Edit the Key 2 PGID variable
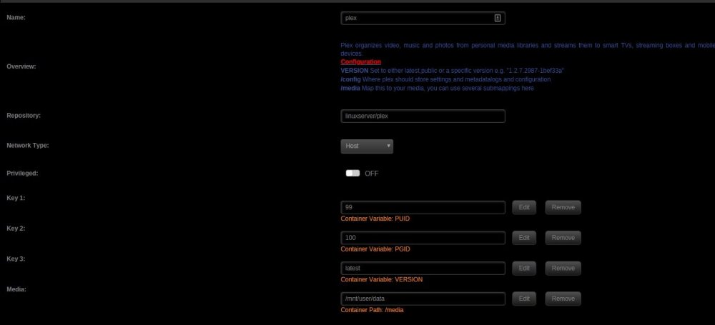This screenshot has height=325, width=715. (x=524, y=237)
